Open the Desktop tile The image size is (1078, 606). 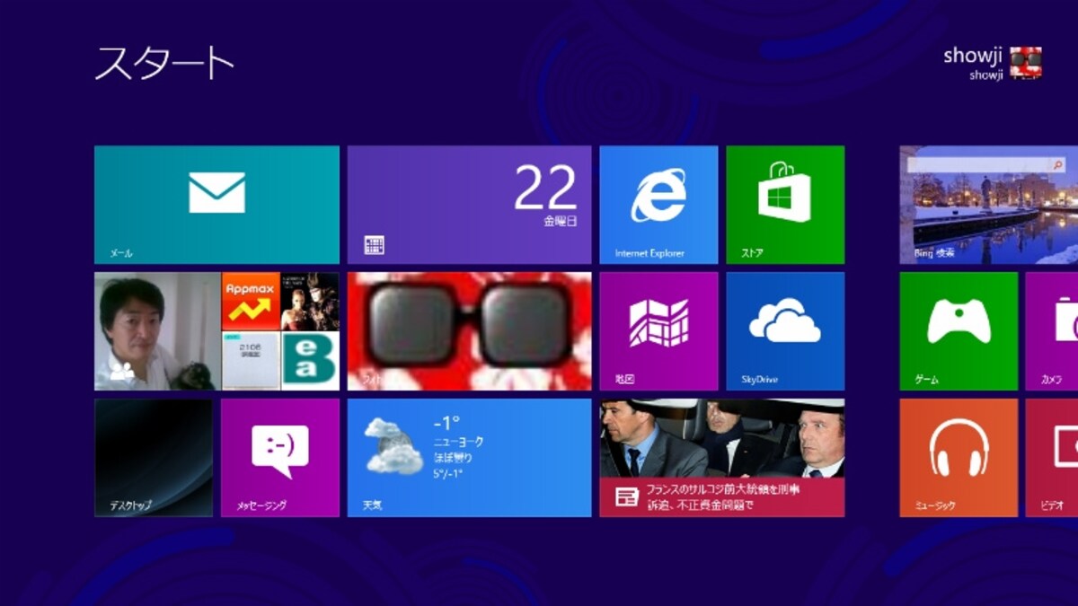(x=154, y=458)
